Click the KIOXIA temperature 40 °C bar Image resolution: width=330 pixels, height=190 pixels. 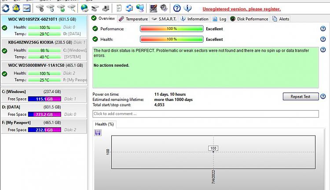44,57
